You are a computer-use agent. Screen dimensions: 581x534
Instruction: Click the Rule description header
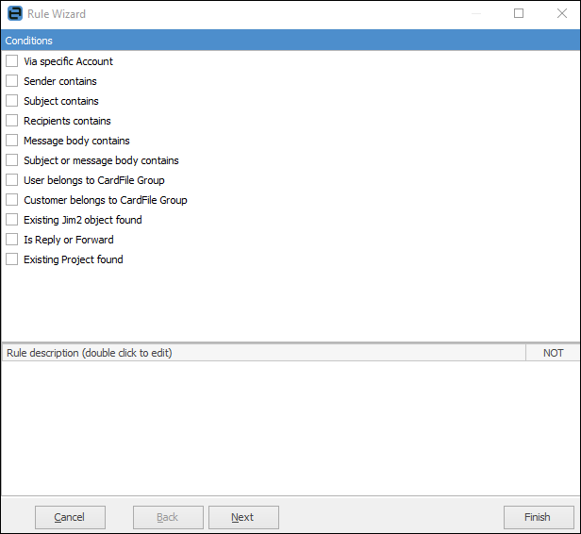coord(264,353)
